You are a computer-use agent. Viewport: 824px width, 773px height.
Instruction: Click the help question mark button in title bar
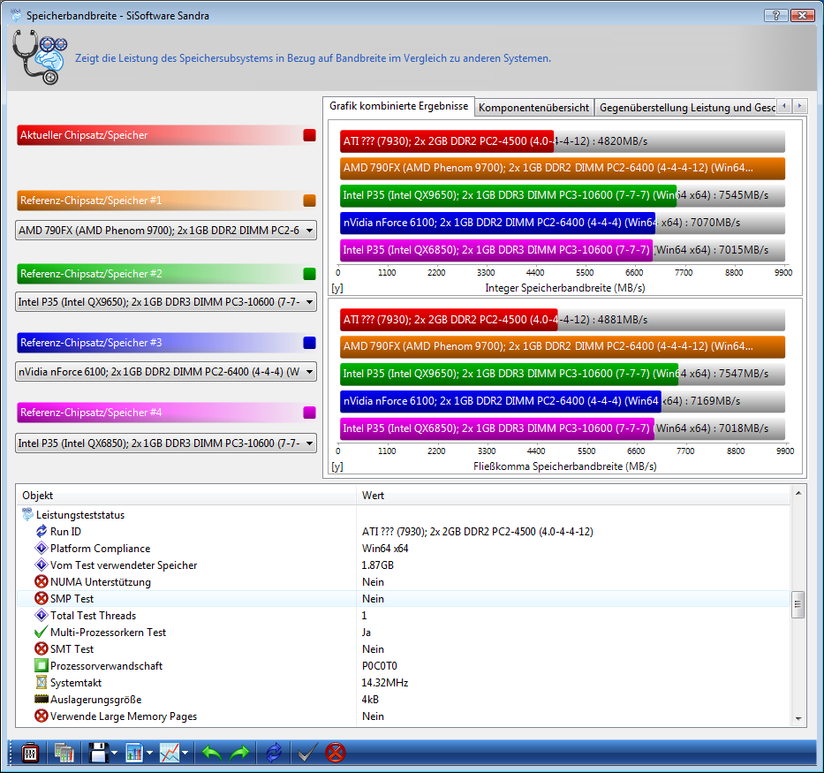[x=775, y=15]
